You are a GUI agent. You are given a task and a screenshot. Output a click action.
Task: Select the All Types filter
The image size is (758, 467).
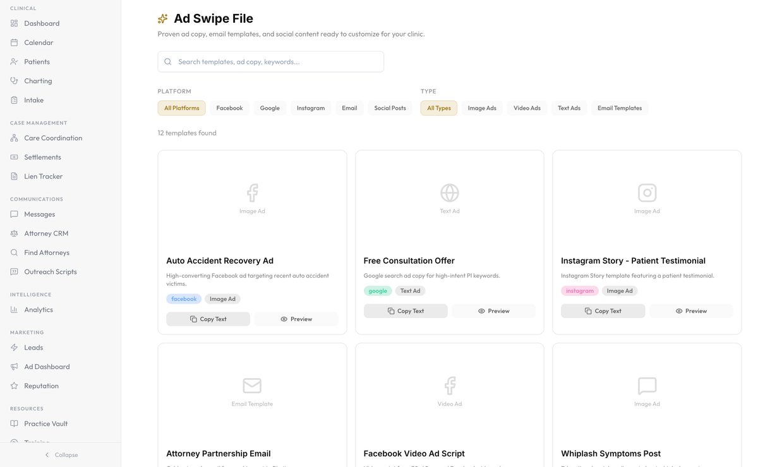(x=439, y=108)
